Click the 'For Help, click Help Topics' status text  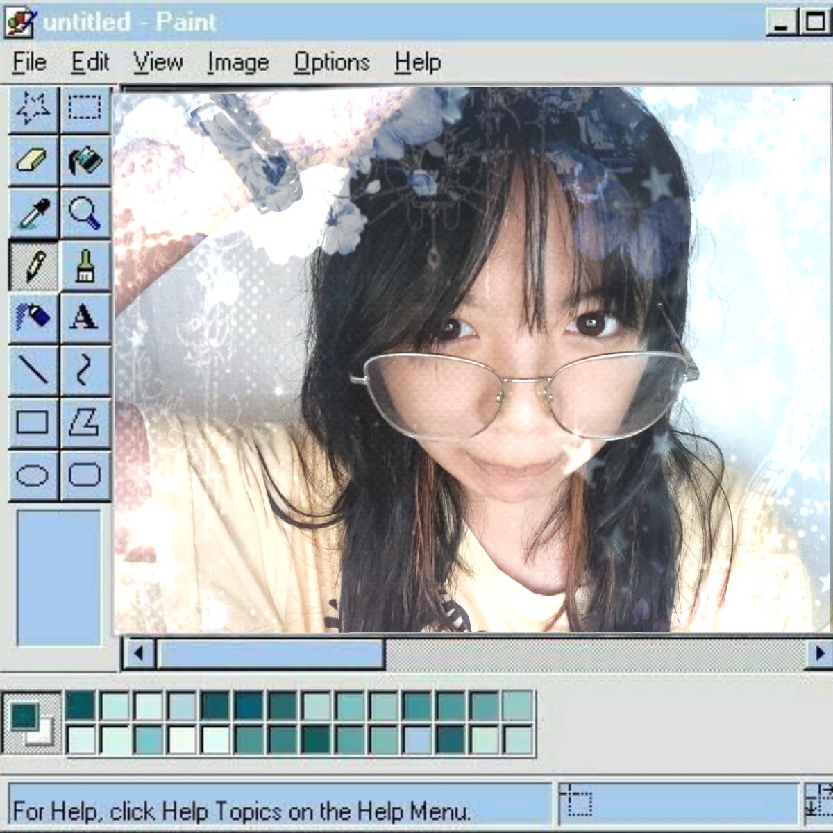point(242,811)
